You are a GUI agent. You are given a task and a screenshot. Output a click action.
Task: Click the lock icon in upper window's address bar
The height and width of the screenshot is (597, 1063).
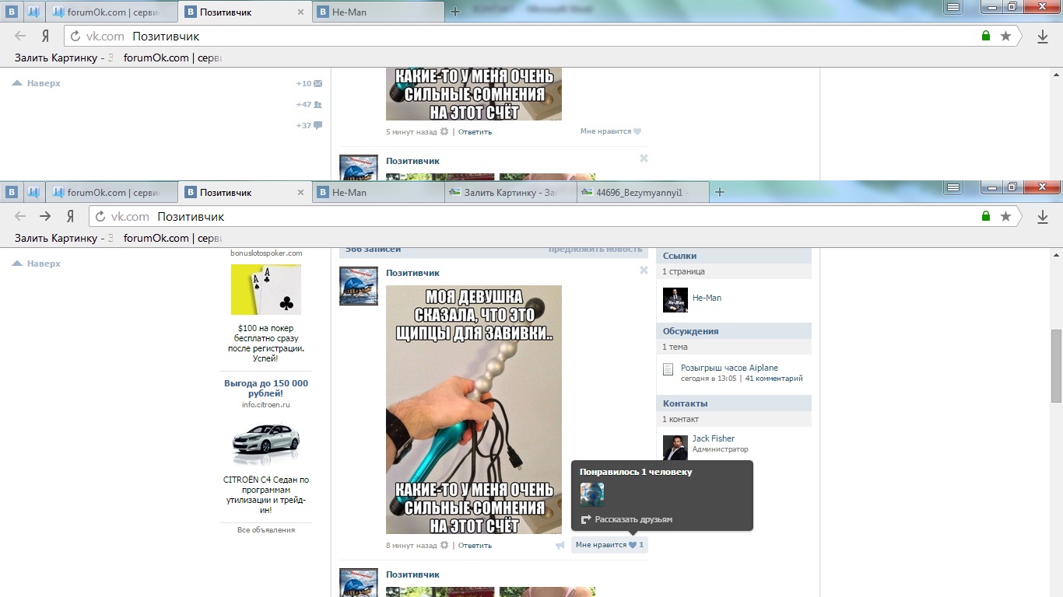986,36
